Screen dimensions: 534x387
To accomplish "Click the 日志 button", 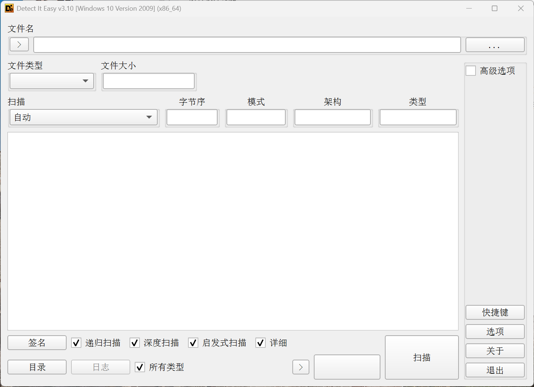I will (101, 367).
